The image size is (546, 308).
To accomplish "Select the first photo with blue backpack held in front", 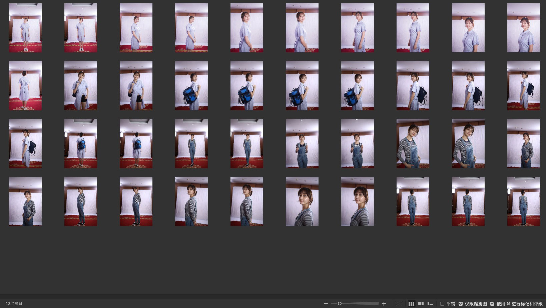I will [x=191, y=86].
